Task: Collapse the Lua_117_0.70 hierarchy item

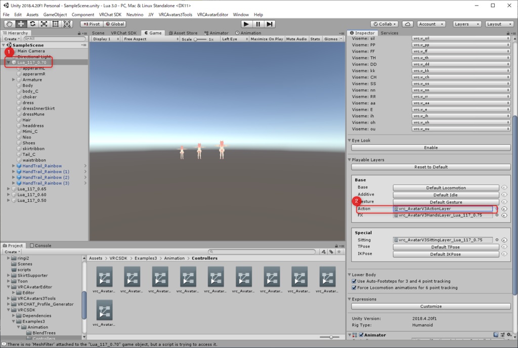Action: (8, 62)
